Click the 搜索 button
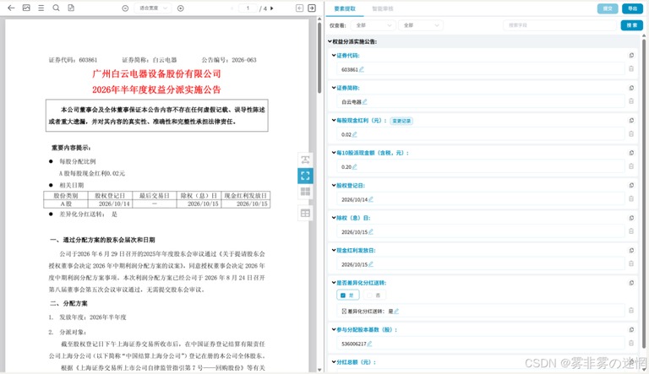This screenshot has width=649, height=374. click(631, 25)
